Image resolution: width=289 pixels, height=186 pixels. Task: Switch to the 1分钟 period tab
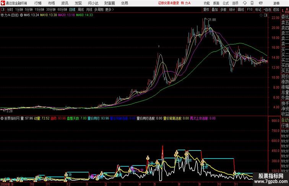(19, 10)
